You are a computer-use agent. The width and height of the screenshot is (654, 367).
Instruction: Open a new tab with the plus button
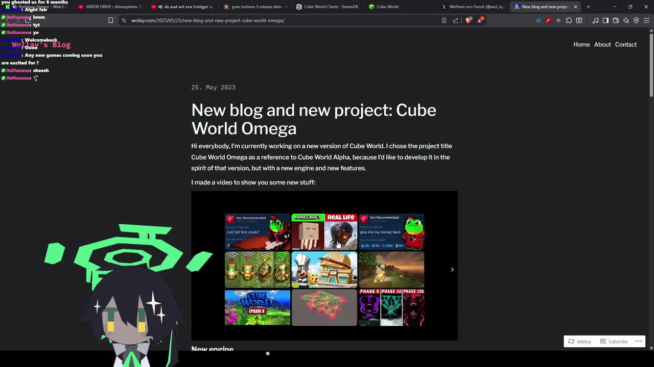(x=588, y=7)
